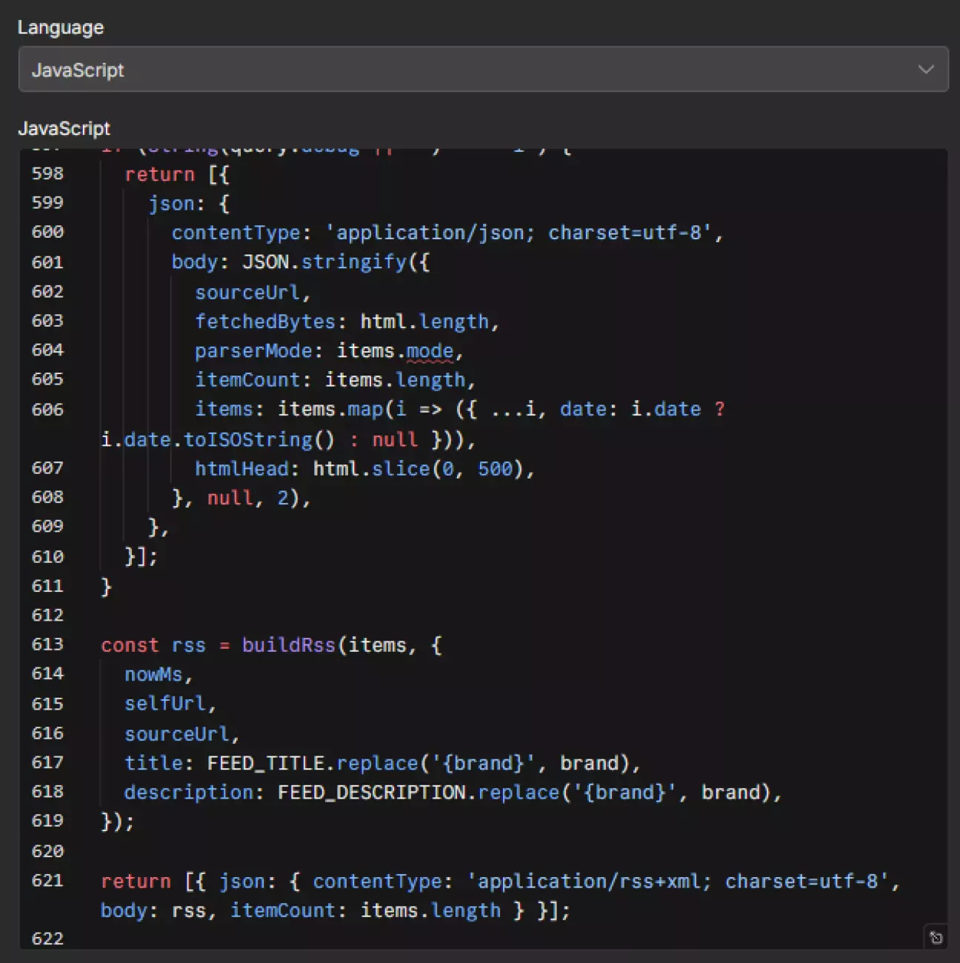Click 'sourceUrl,' on line 602
Screen dimensions: 960x963
253,293
